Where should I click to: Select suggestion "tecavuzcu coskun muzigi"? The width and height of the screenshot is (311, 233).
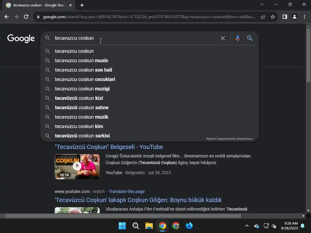(x=149, y=89)
